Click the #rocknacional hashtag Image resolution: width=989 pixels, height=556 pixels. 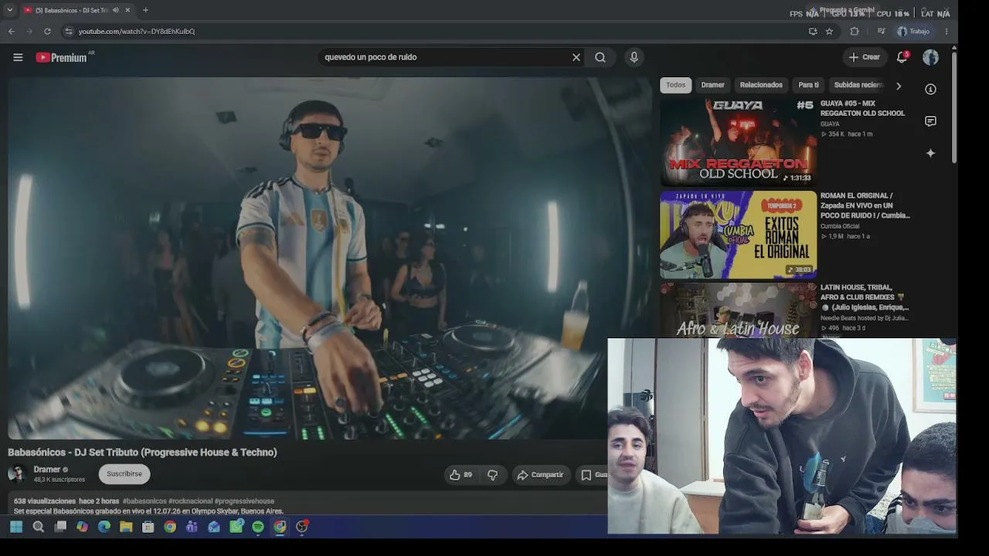tap(190, 501)
